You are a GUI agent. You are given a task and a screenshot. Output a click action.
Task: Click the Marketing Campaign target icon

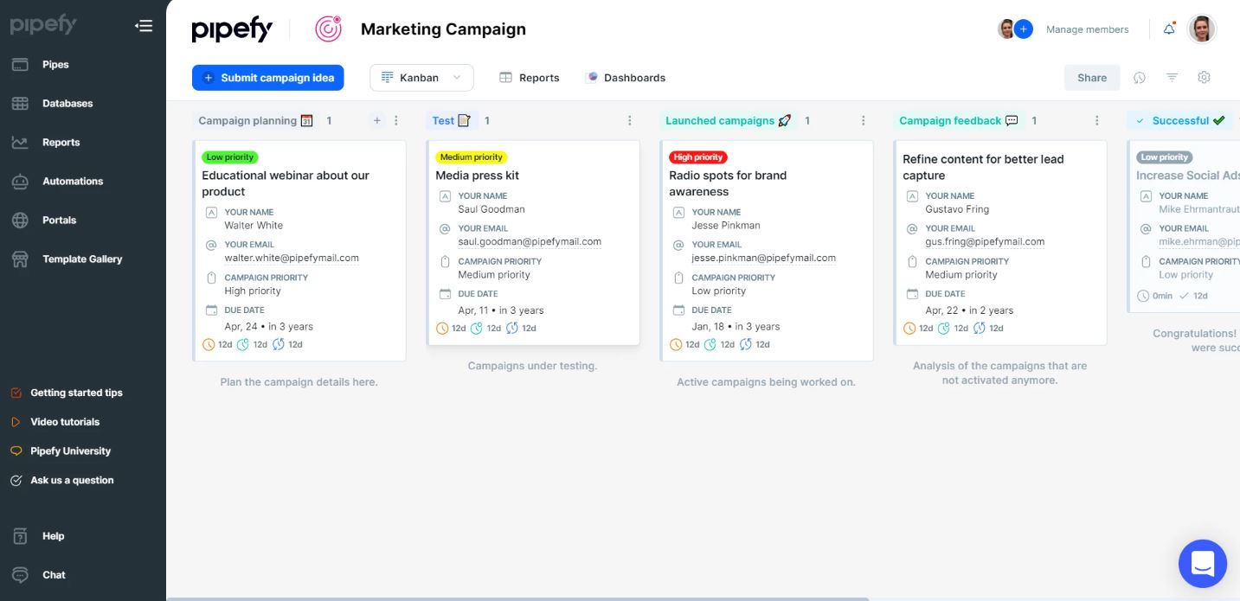[328, 29]
